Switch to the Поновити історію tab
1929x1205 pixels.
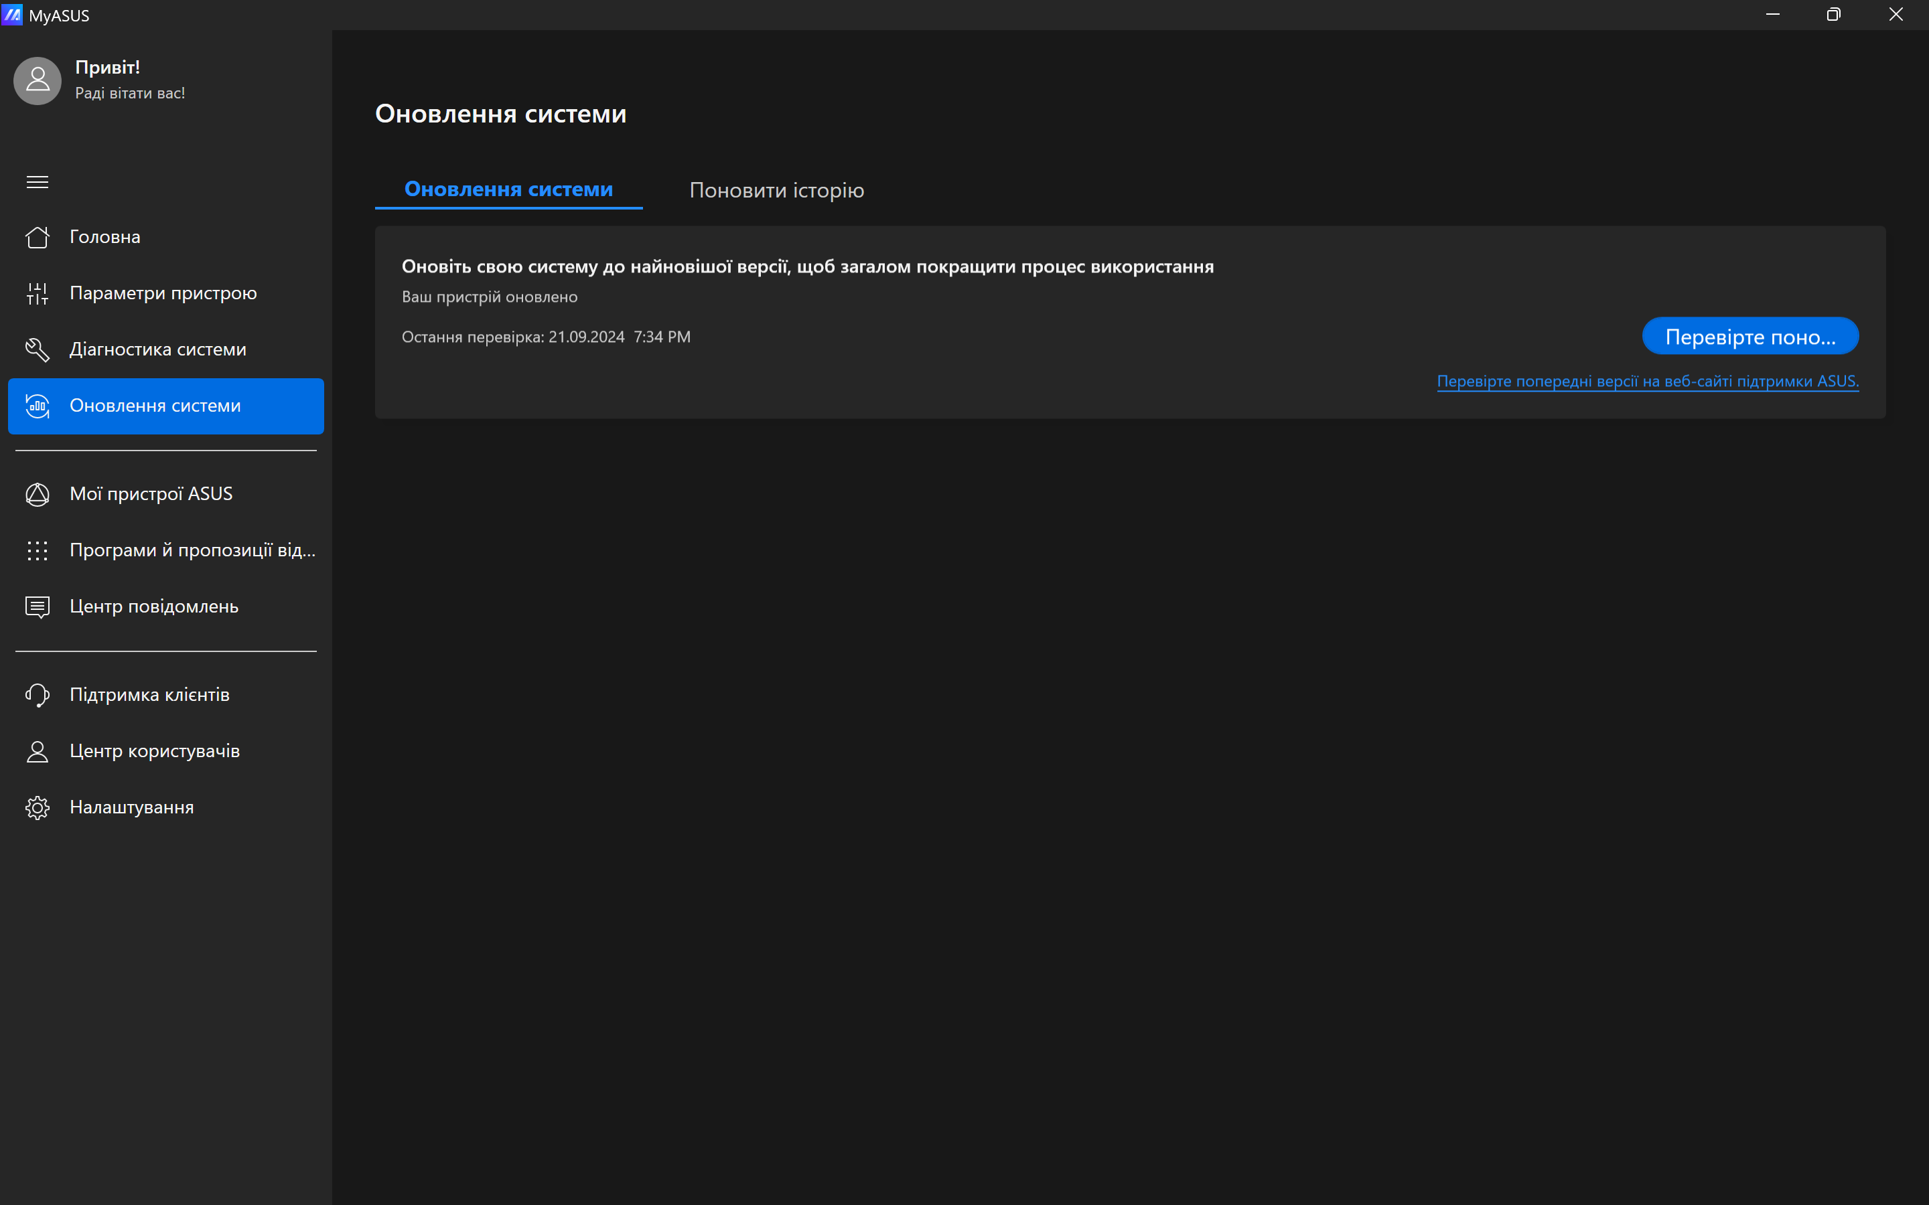click(x=776, y=191)
